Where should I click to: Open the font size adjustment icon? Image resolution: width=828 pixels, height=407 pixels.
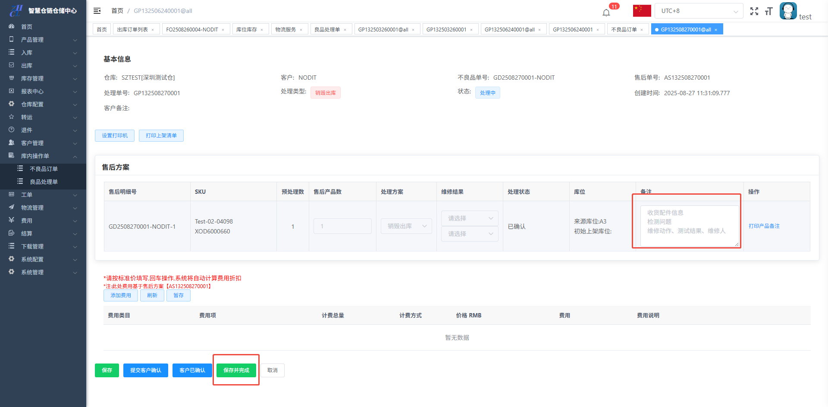coord(768,11)
